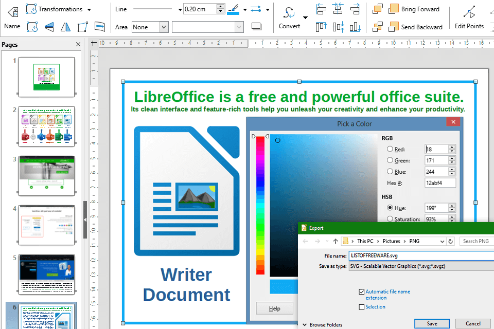The width and height of the screenshot is (494, 329).
Task: Toggle Automatic file name extension checkbox
Action: [362, 292]
